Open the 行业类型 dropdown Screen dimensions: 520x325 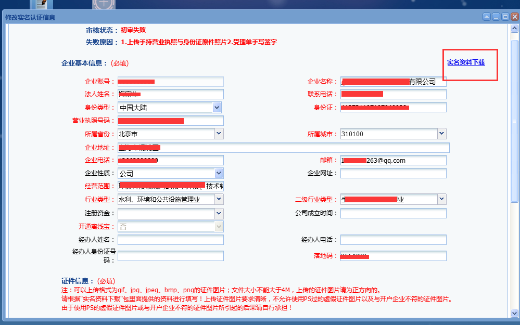click(219, 200)
